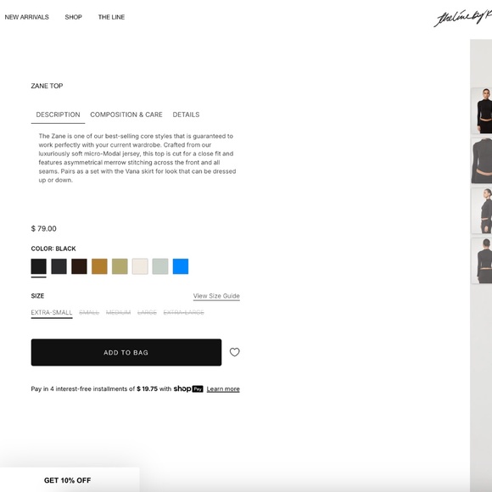Open the brand signature logo
The width and height of the screenshot is (492, 492).
462,18
